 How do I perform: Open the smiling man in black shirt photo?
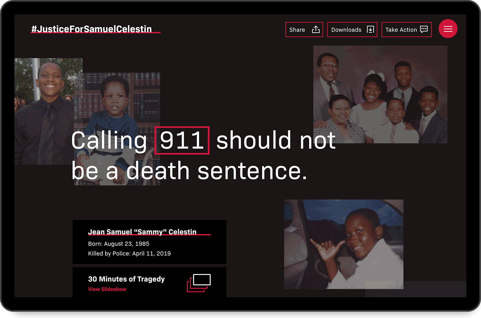pyautogui.click(x=44, y=111)
